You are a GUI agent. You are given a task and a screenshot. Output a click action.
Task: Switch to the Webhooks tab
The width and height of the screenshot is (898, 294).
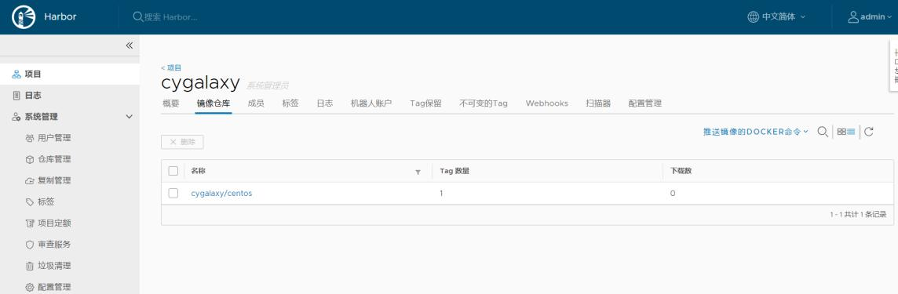point(547,103)
